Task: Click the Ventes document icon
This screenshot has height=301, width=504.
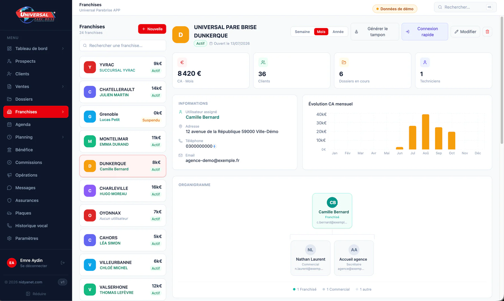Action: pyautogui.click(x=9, y=86)
